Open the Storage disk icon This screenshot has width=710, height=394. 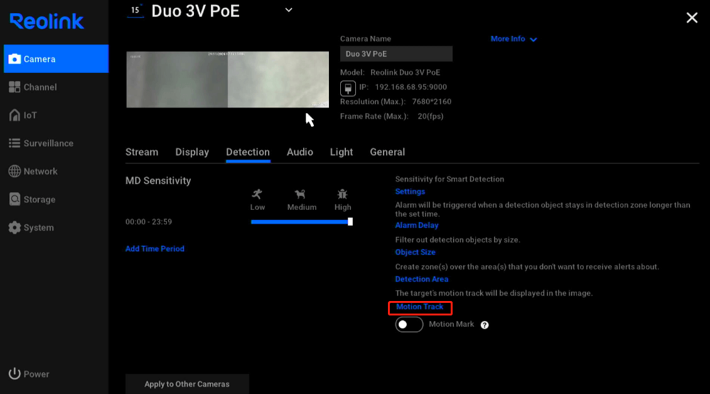(14, 199)
